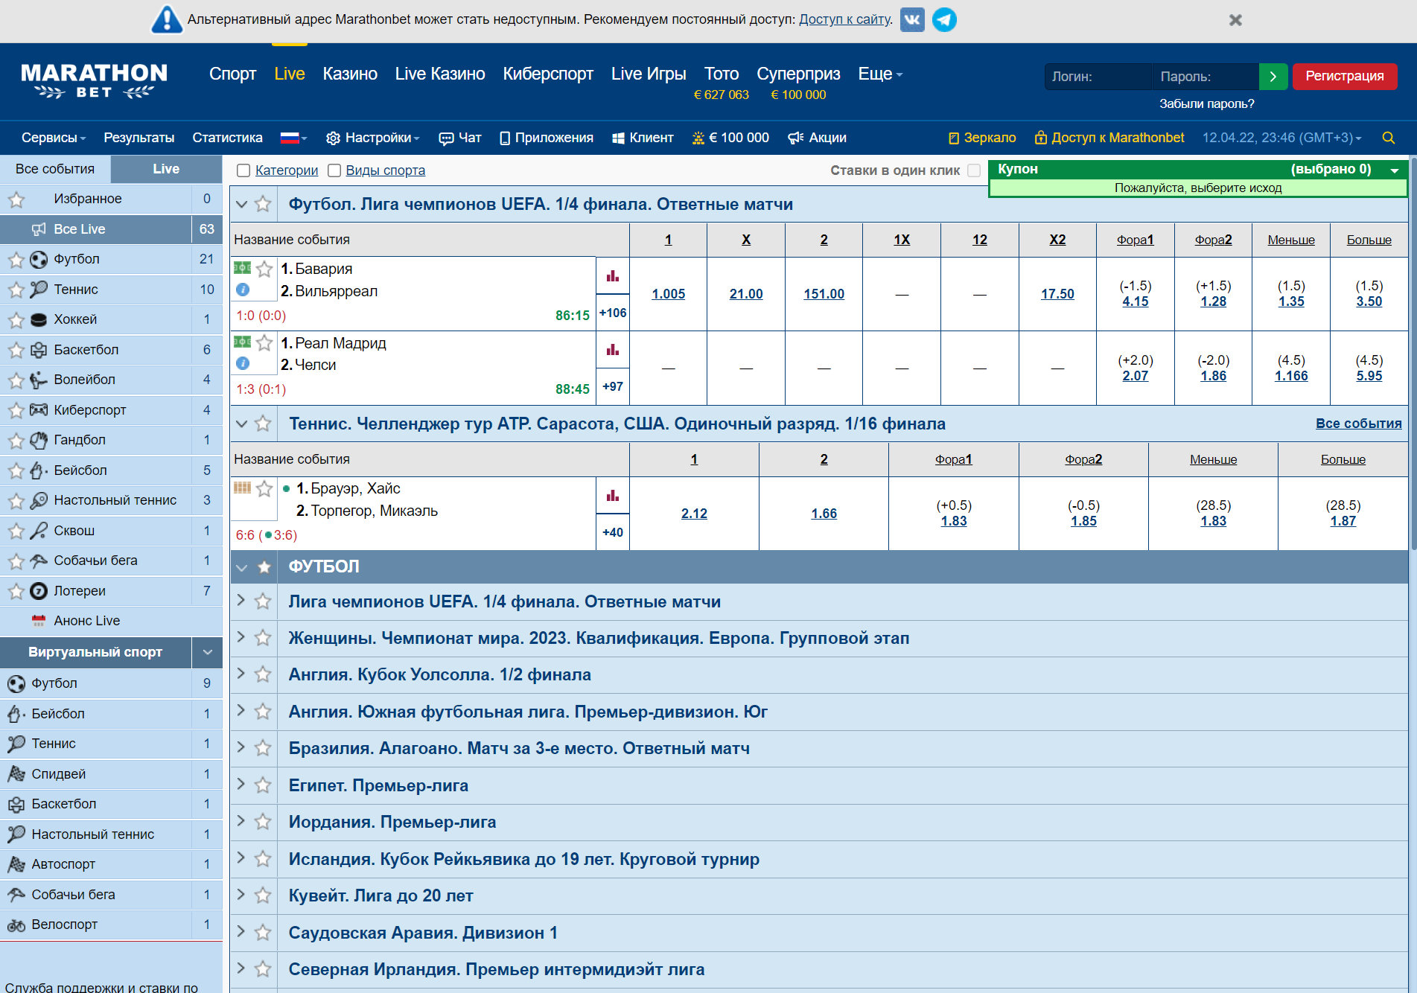Show info icon for Реал Мадрид match
This screenshot has height=993, width=1417.
[x=243, y=363]
